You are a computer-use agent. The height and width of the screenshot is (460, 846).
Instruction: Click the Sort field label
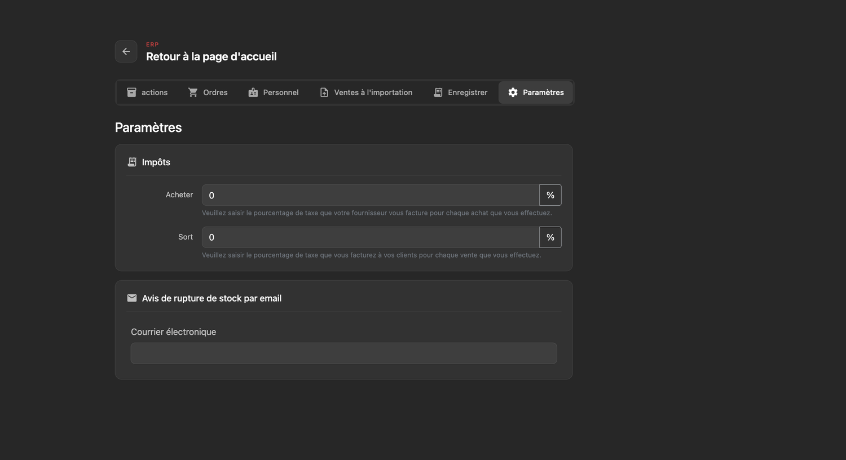[186, 237]
